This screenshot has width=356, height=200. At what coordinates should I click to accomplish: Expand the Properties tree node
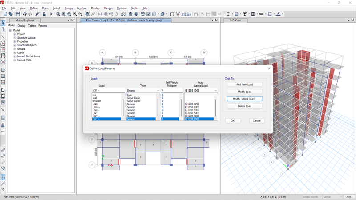[x=15, y=41]
